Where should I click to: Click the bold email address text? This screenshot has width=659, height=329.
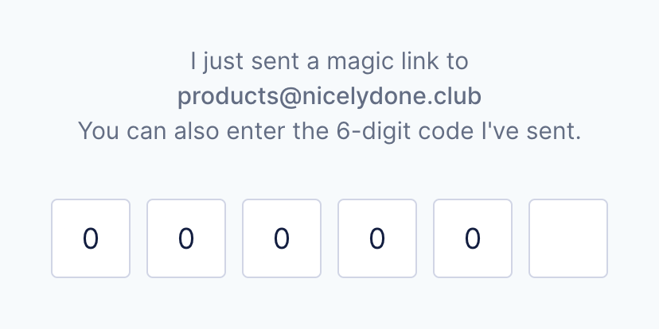pyautogui.click(x=329, y=96)
